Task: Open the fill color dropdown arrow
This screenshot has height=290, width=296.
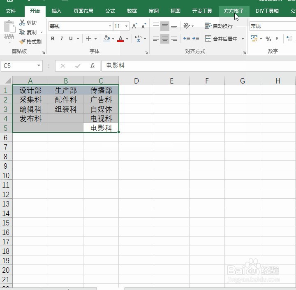Action: click(113, 39)
